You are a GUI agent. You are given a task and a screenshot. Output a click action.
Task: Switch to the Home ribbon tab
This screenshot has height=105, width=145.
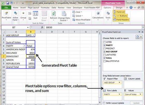point(16,8)
